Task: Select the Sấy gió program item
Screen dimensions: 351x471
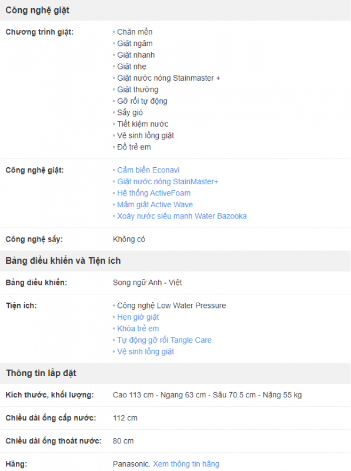Action: coord(130,112)
